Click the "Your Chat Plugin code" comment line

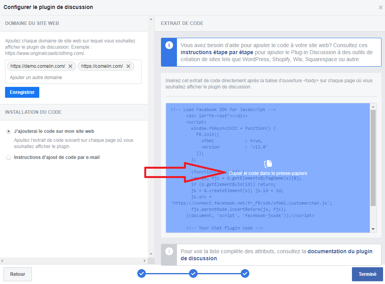click(x=224, y=228)
